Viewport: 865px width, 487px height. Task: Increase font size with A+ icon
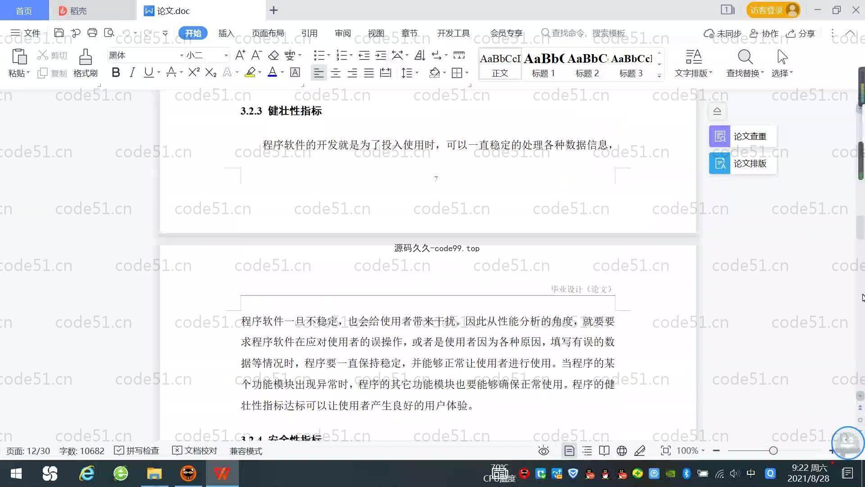[240, 55]
